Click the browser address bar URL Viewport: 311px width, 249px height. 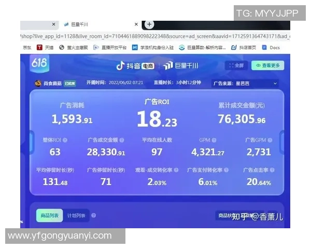pos(155,36)
